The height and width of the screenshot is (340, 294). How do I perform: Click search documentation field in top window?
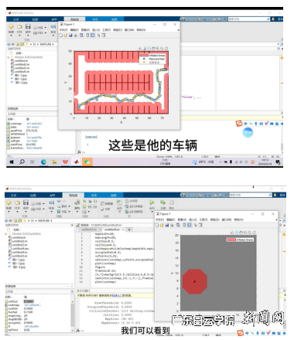[x=249, y=19]
